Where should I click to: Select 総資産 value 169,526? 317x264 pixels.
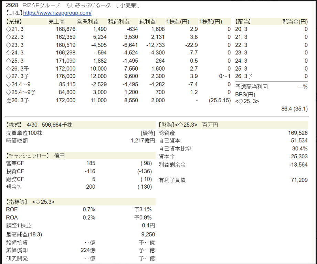tap(298, 133)
